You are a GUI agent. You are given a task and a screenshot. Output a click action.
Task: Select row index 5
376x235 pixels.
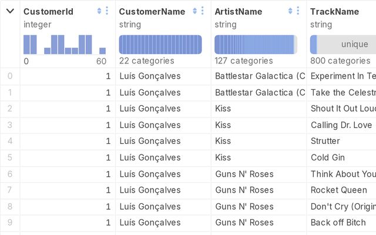pos(9,157)
